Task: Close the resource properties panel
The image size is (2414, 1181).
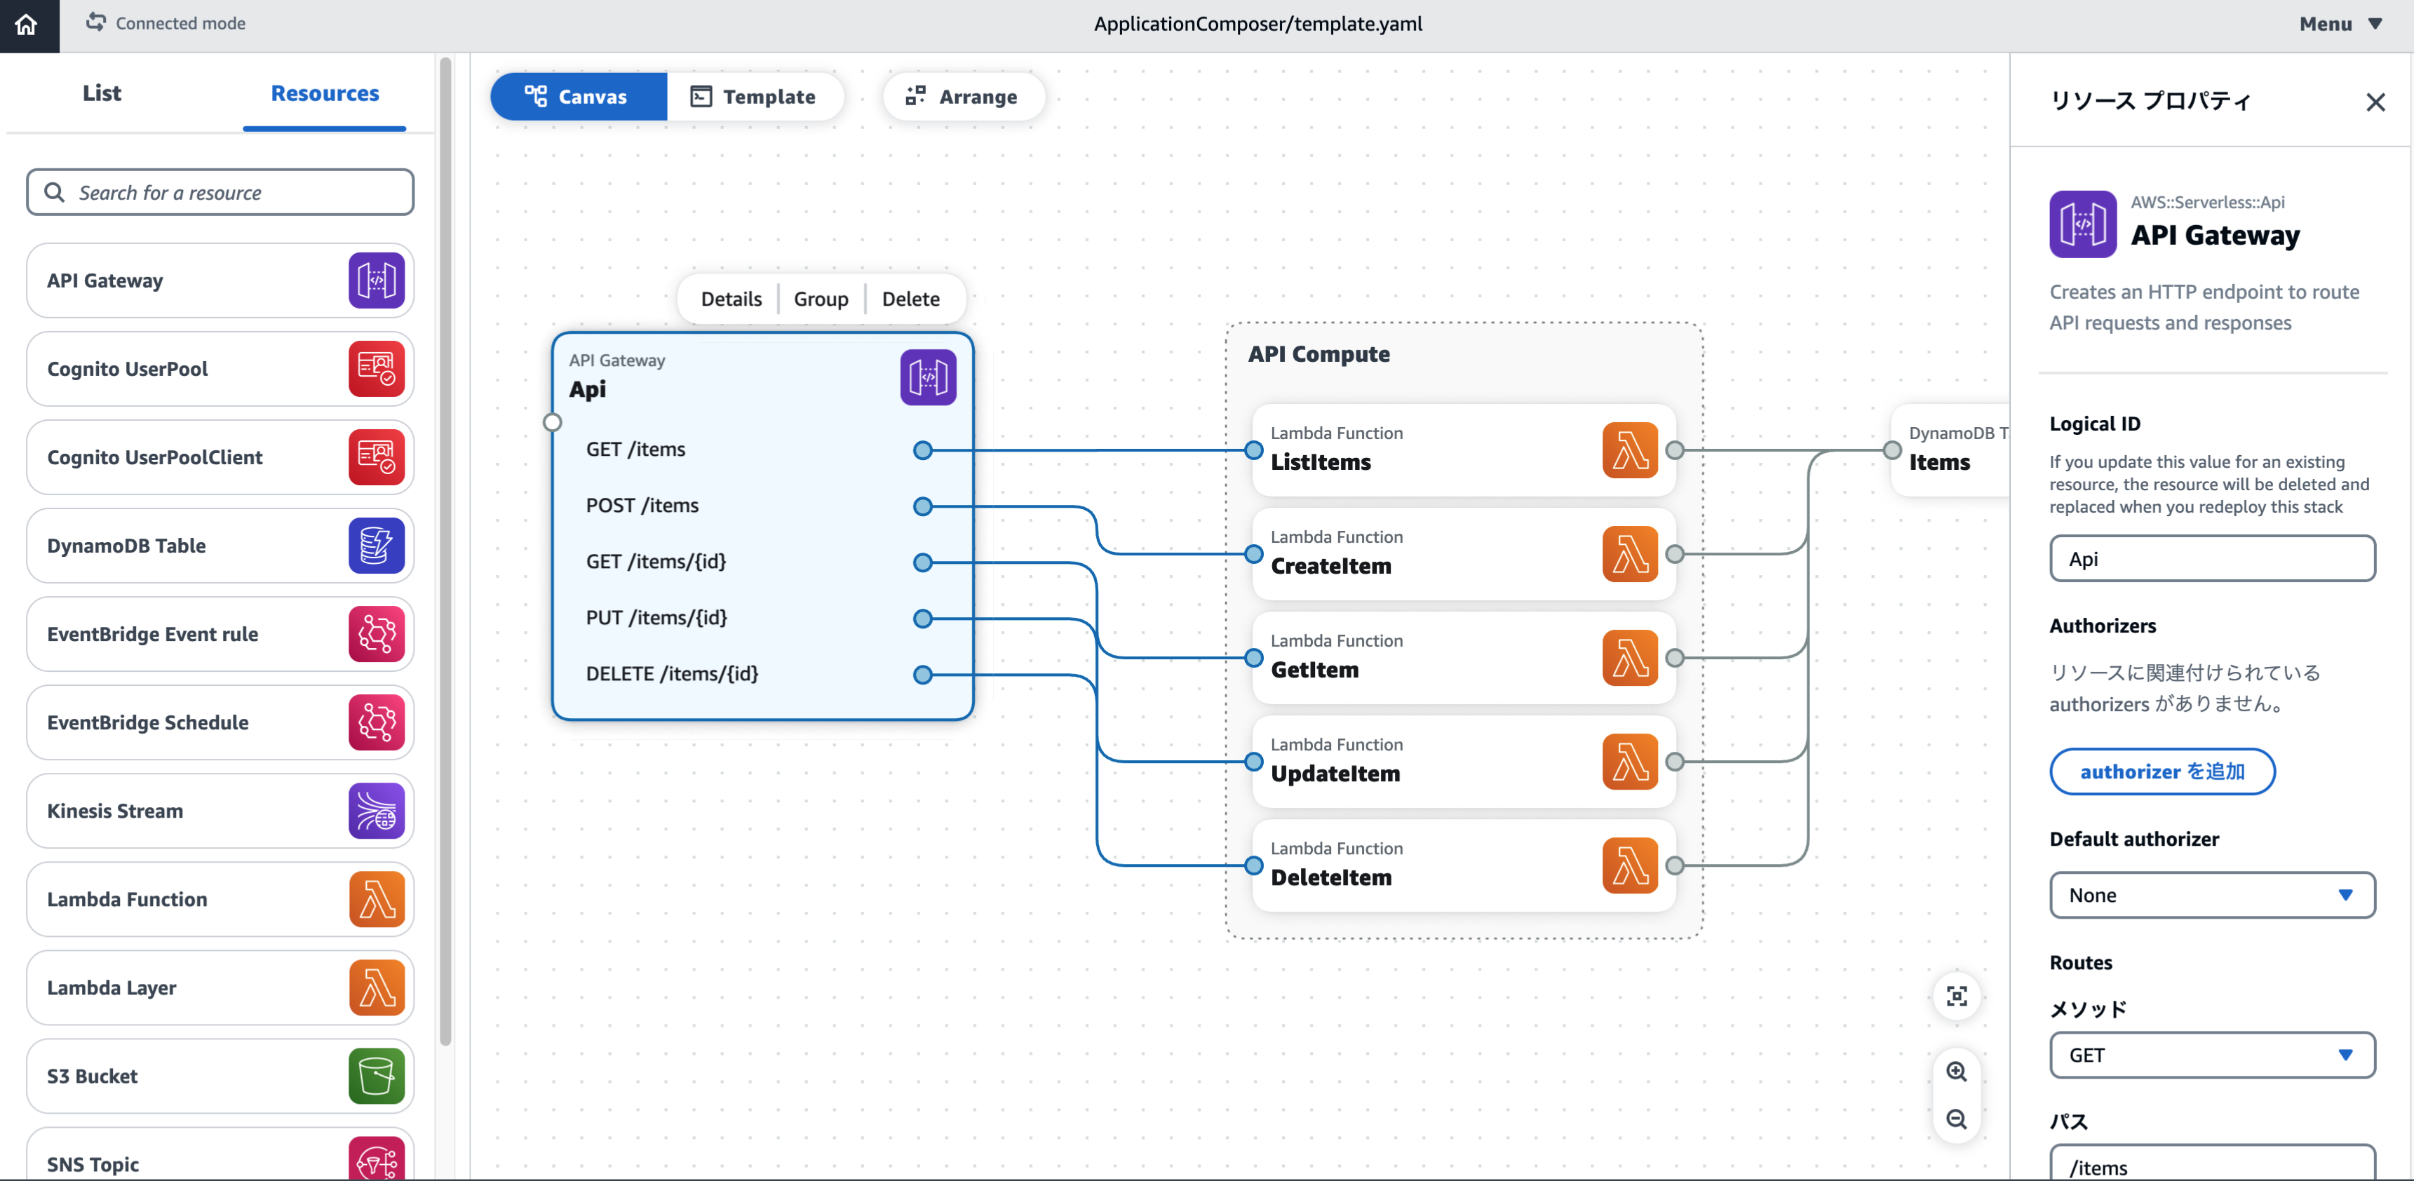Action: pyautogui.click(x=2375, y=102)
